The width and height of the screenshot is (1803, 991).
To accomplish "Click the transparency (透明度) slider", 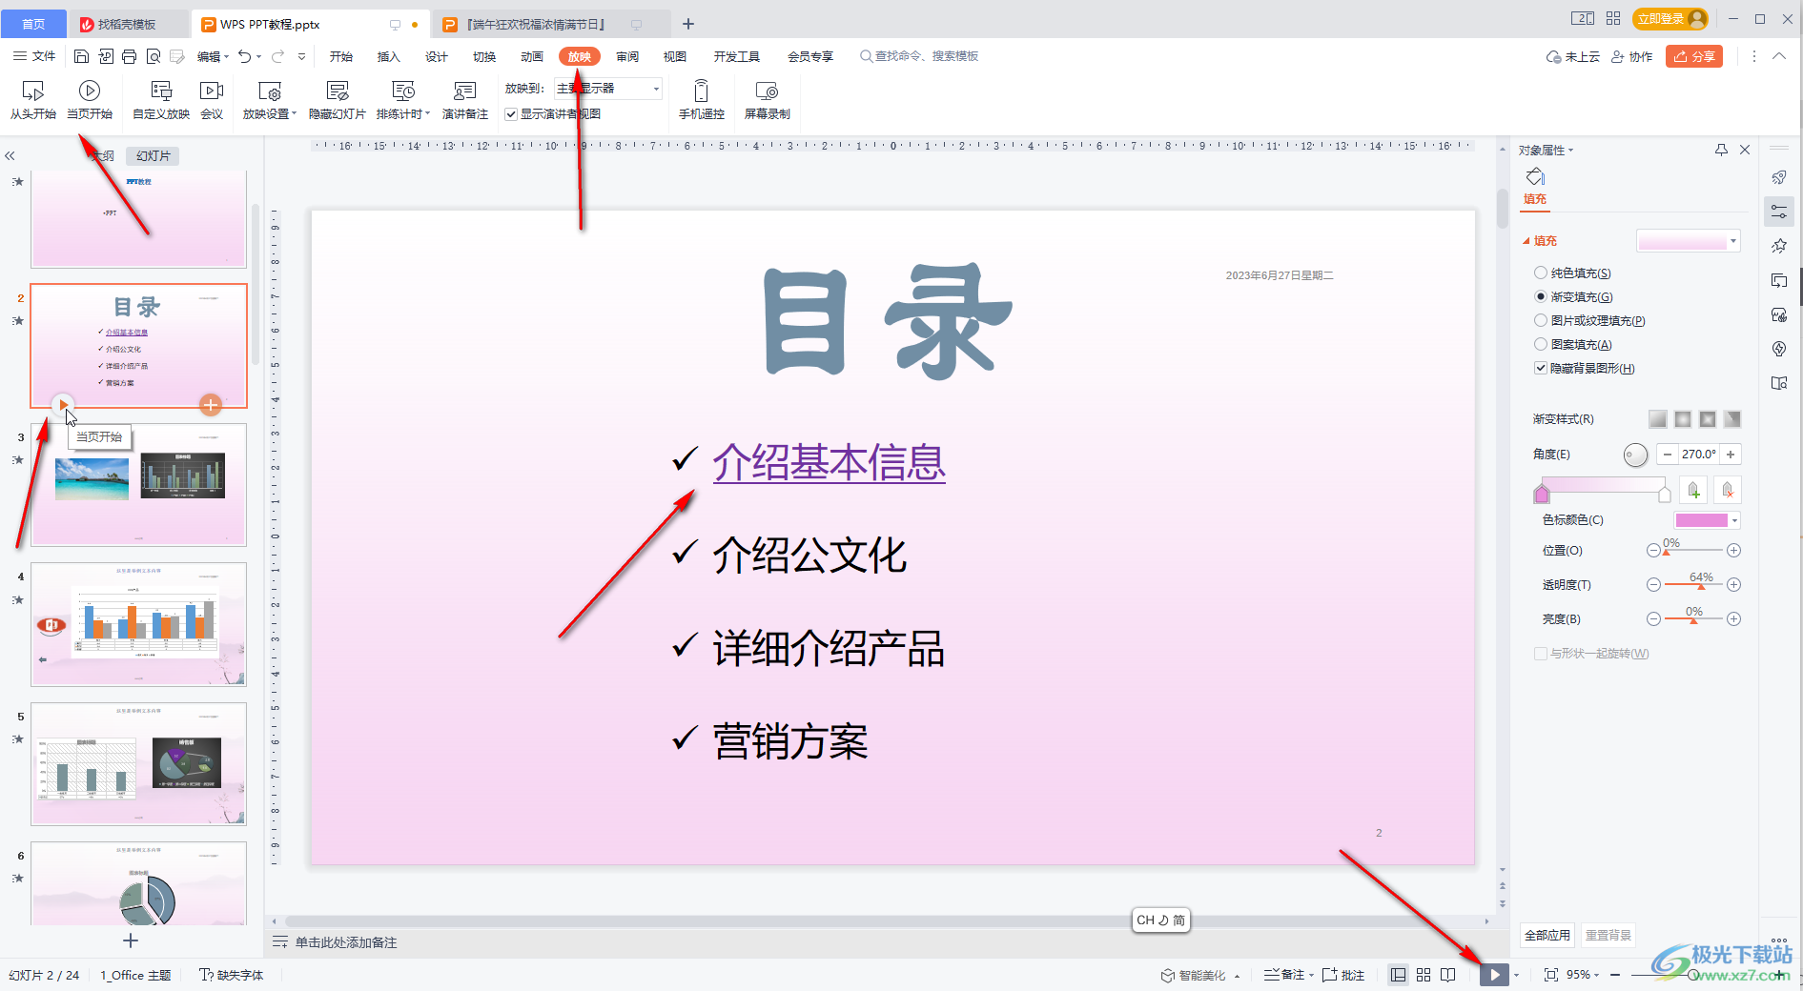I will [x=1693, y=584].
